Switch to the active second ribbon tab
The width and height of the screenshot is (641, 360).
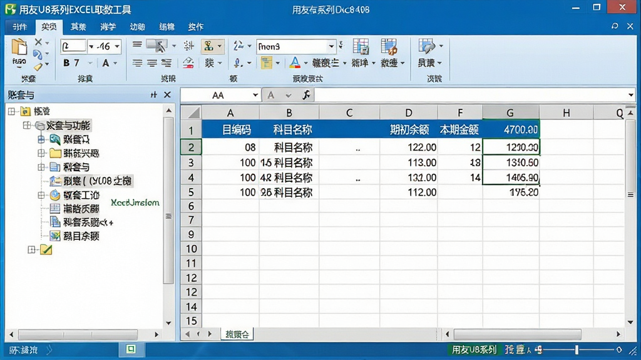pyautogui.click(x=49, y=26)
